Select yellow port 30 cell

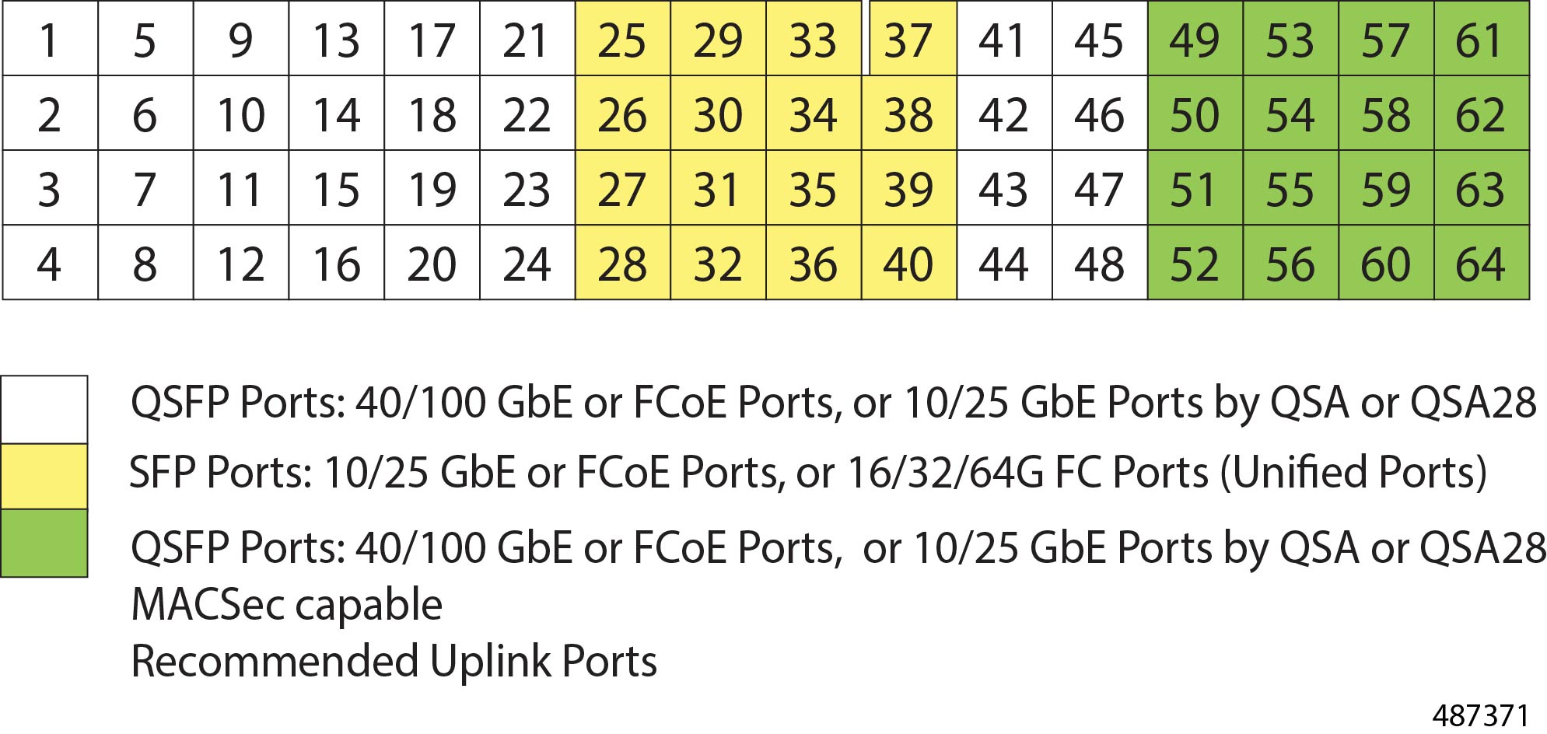coord(719,114)
